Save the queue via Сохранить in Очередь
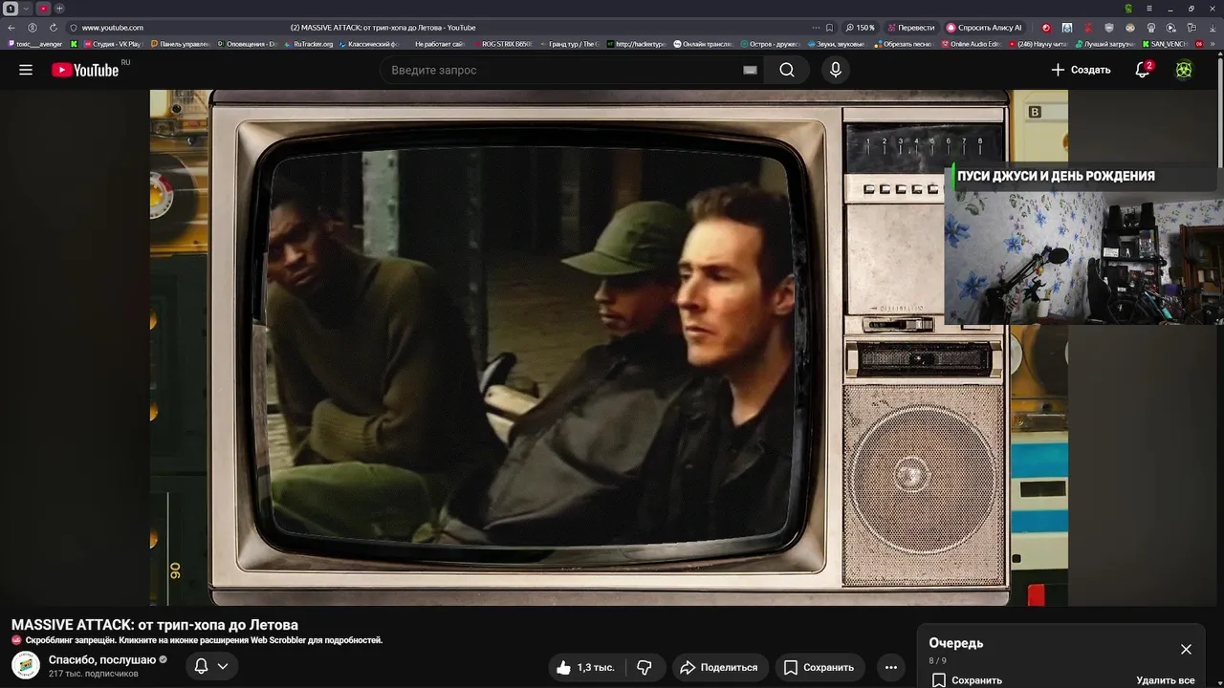The image size is (1224, 688). click(x=967, y=680)
